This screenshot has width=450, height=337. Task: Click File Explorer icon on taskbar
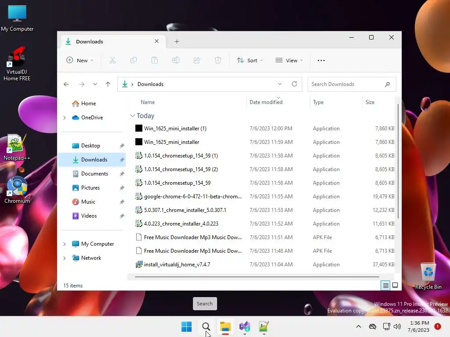pos(225,326)
